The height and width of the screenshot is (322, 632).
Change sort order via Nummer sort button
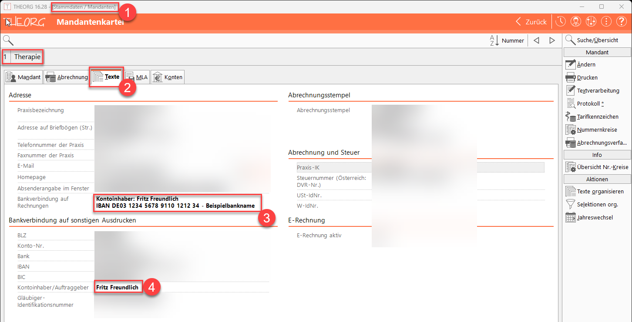(x=507, y=40)
